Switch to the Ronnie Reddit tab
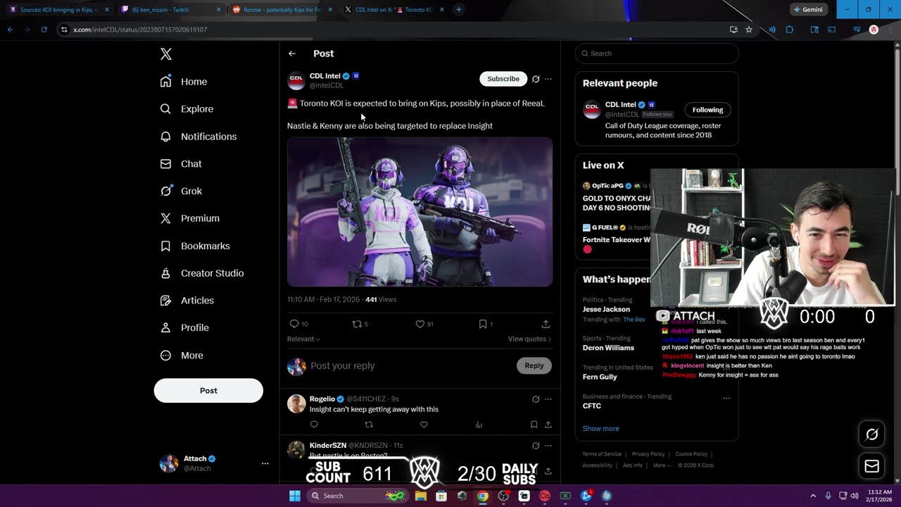The image size is (901, 507). (282, 10)
